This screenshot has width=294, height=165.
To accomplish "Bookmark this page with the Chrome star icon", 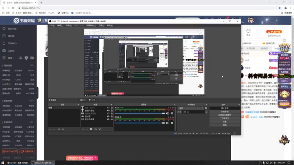I will pyautogui.click(x=280, y=8).
